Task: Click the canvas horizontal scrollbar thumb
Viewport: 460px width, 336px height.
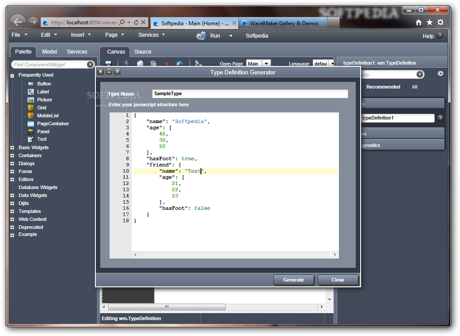Action: (x=167, y=307)
